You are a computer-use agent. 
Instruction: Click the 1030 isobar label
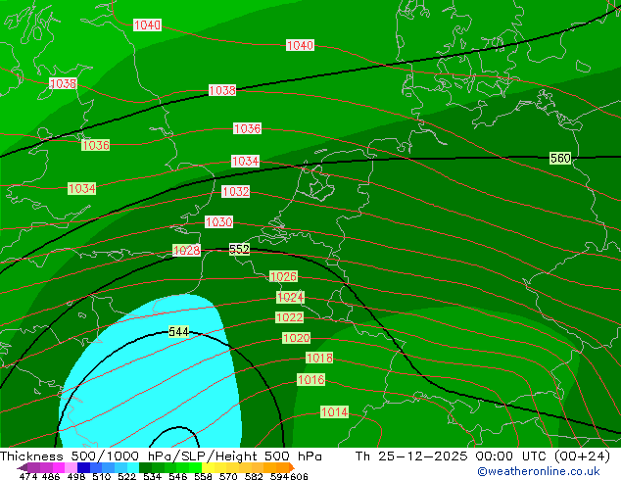click(x=218, y=221)
